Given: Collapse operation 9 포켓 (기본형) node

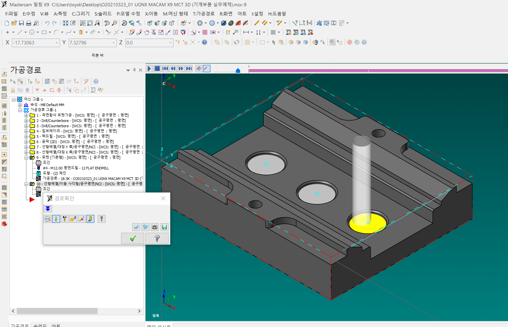Looking at the screenshot, I should click(26, 158).
